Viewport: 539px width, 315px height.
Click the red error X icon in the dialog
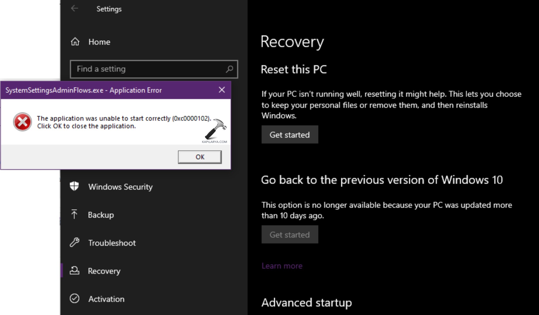[x=23, y=122]
